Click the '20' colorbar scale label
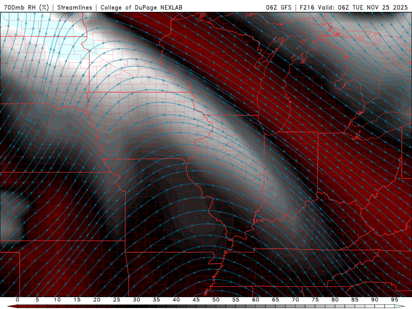412x309 pixels. [x=97, y=300]
